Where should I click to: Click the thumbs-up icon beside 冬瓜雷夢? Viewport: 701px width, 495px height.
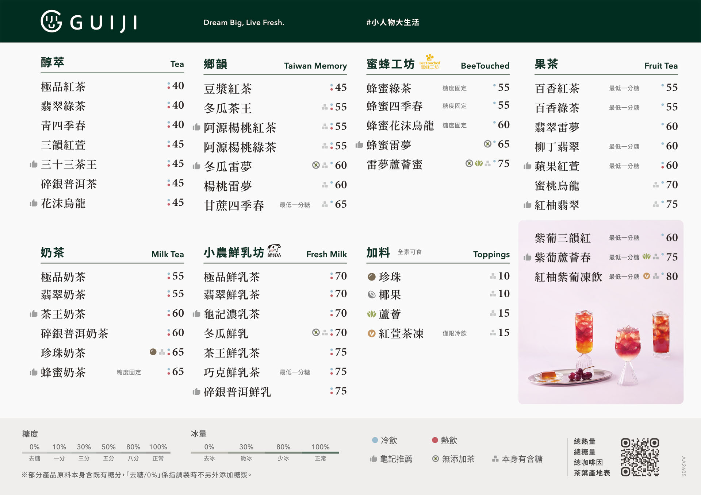point(196,166)
